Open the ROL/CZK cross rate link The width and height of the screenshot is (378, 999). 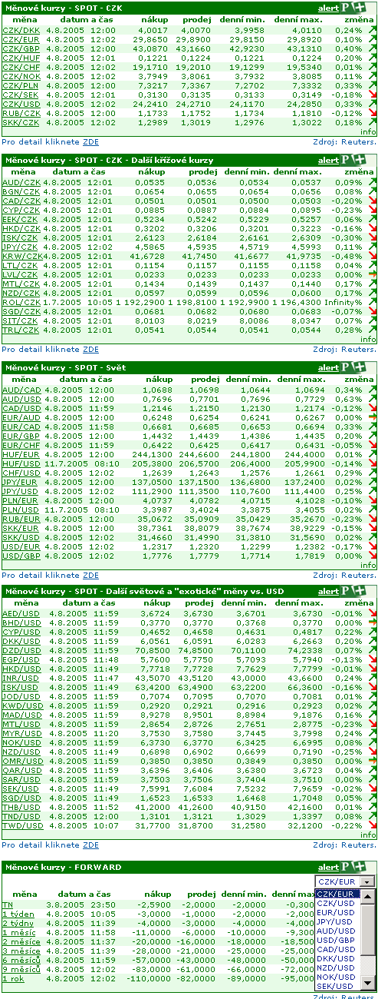click(21, 303)
